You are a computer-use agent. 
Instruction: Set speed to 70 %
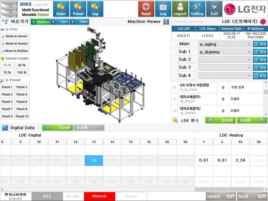[7, 73]
